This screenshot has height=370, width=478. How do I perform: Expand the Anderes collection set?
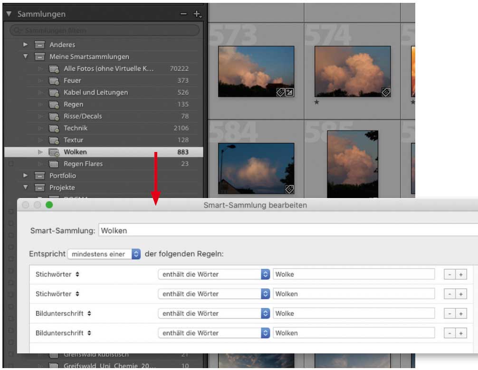point(26,45)
